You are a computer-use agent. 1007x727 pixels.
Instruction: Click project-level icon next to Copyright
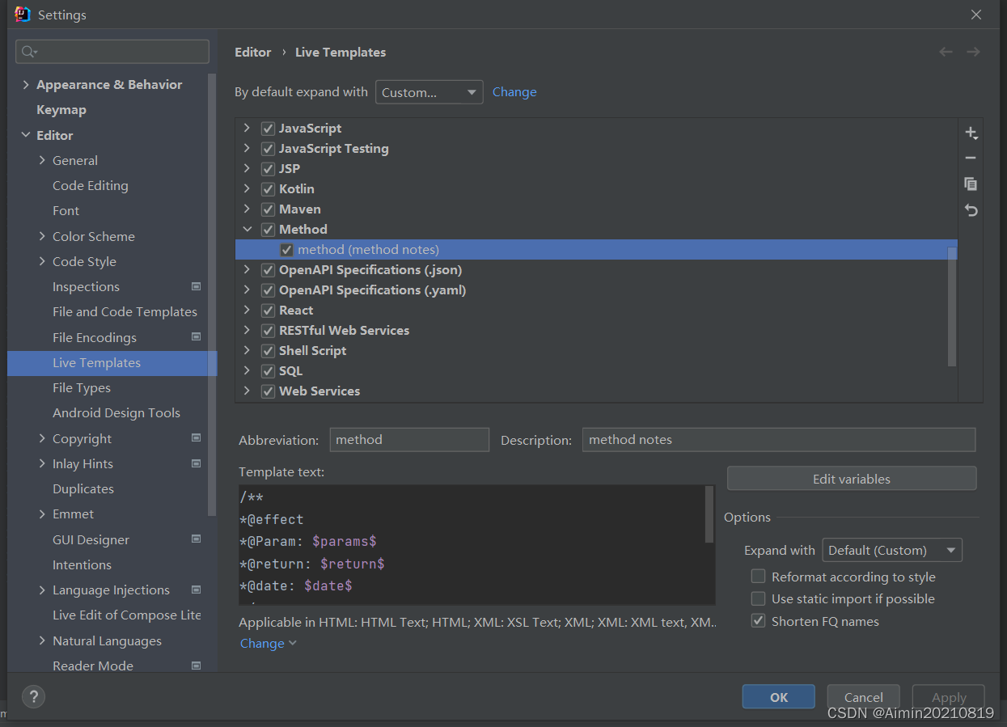[196, 437]
